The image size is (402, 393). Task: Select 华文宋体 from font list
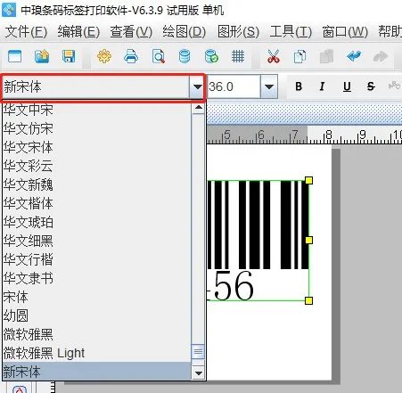(x=96, y=147)
